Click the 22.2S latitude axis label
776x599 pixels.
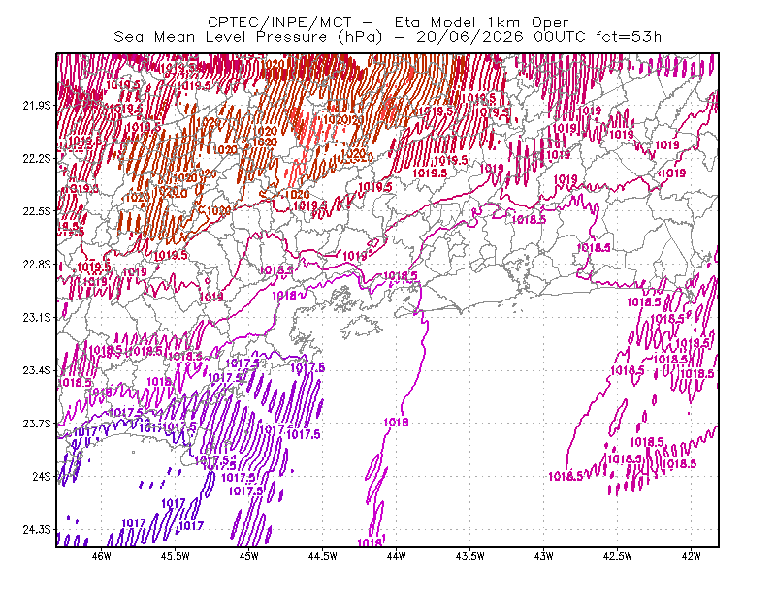tap(37, 158)
